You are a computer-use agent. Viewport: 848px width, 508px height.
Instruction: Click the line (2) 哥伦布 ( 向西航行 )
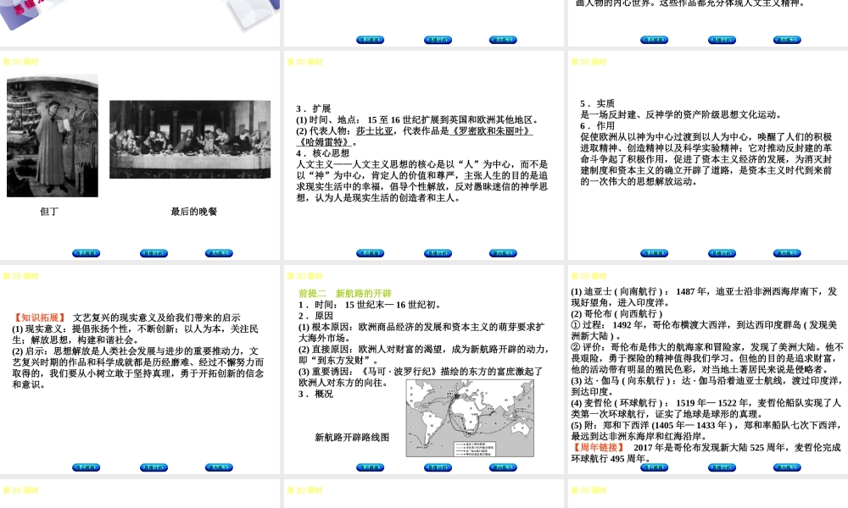click(x=616, y=313)
